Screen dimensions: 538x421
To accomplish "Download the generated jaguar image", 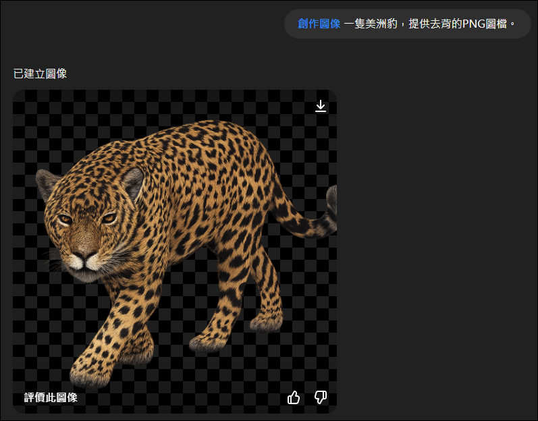I will tap(321, 106).
